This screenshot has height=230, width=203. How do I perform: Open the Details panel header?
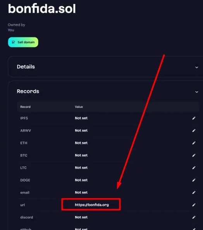pyautogui.click(x=105, y=67)
